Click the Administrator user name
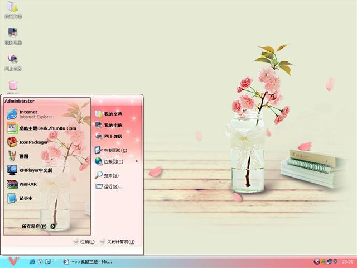Viewport: 357px width, 268px height. coord(20,101)
